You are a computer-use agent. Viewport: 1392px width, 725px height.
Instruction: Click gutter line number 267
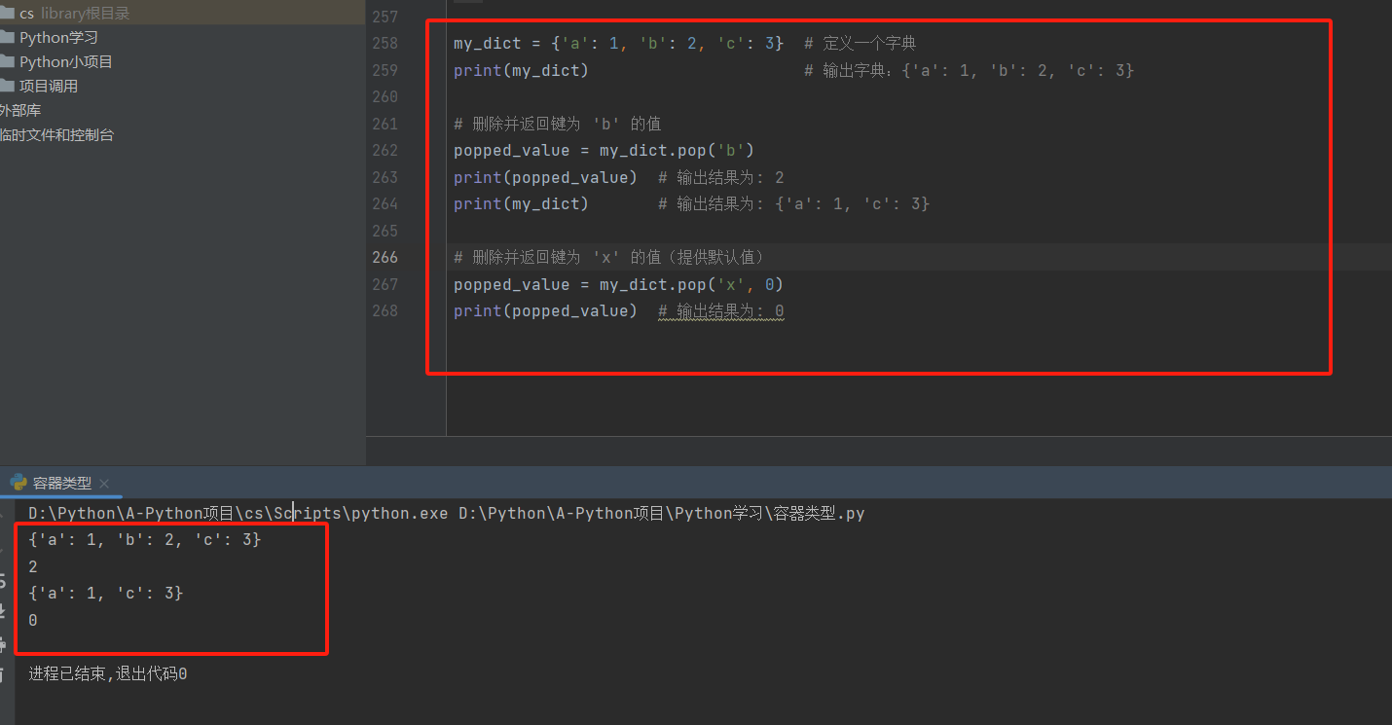(385, 284)
